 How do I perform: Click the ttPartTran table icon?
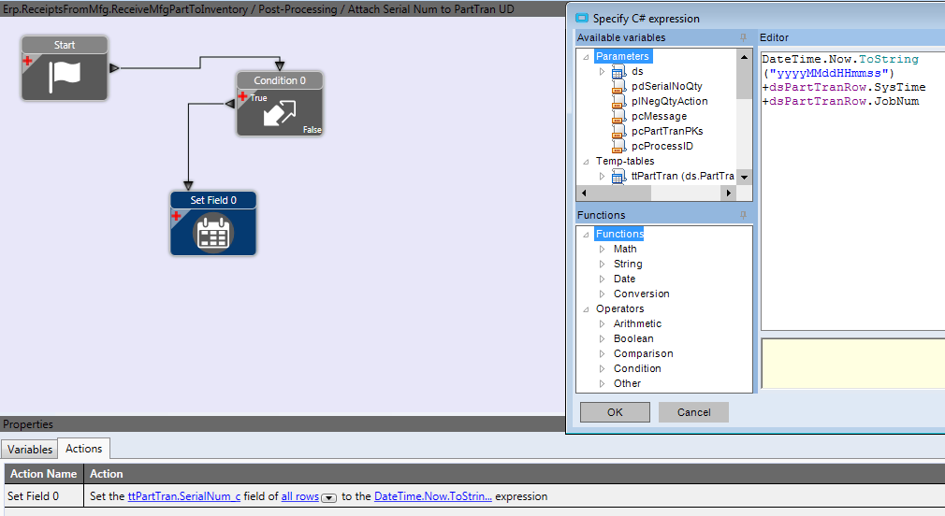click(x=618, y=177)
